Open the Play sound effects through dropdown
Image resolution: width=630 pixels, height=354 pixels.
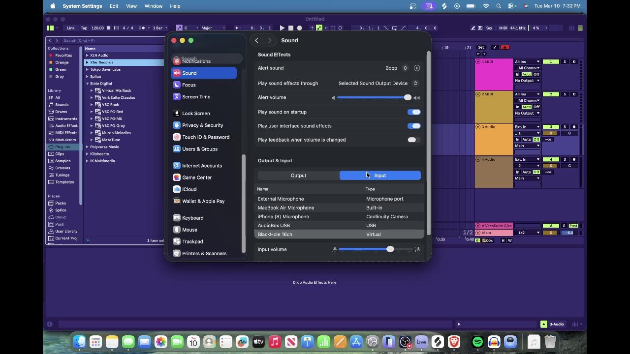(x=378, y=84)
